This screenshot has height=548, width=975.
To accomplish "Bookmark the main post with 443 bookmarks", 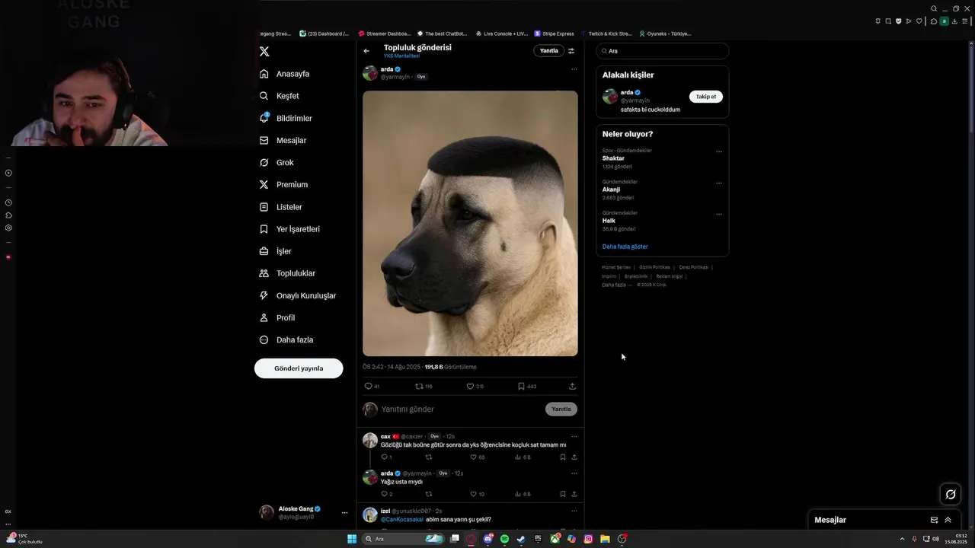I will 526,387.
